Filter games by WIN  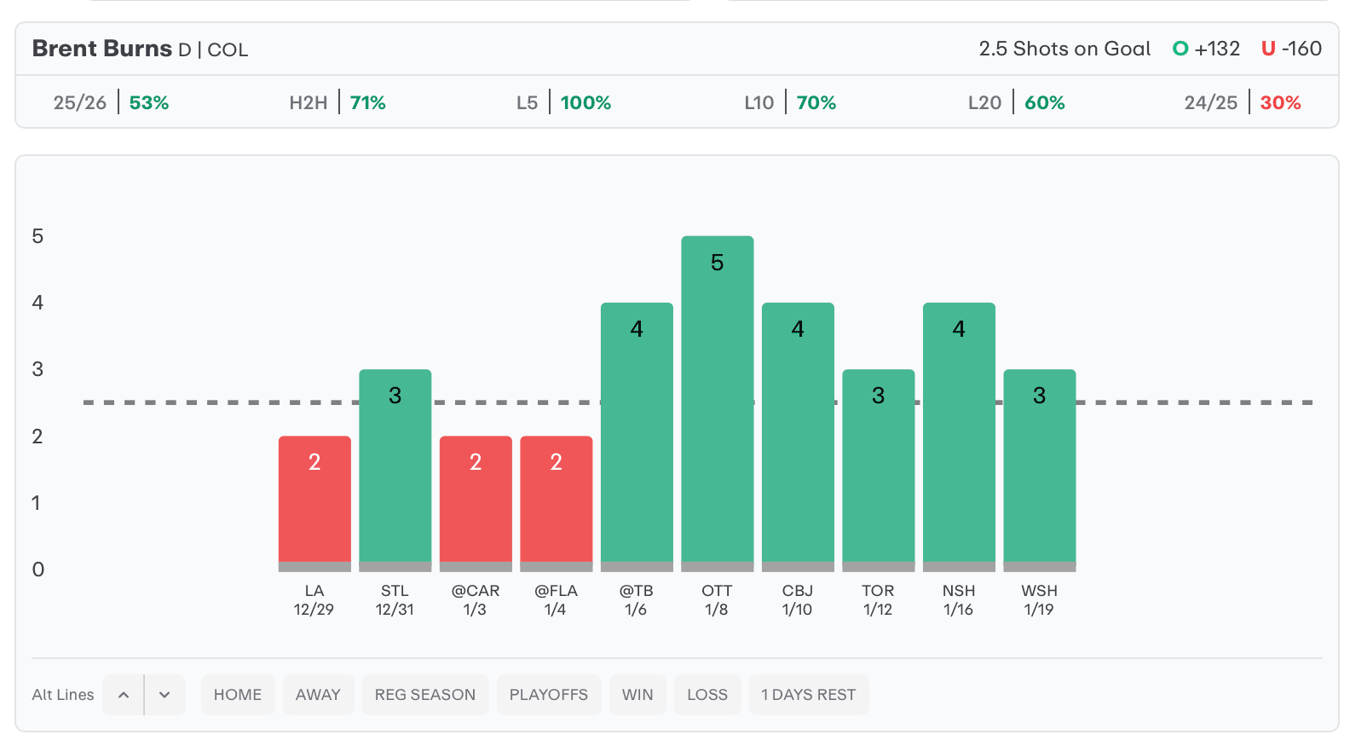pos(637,695)
